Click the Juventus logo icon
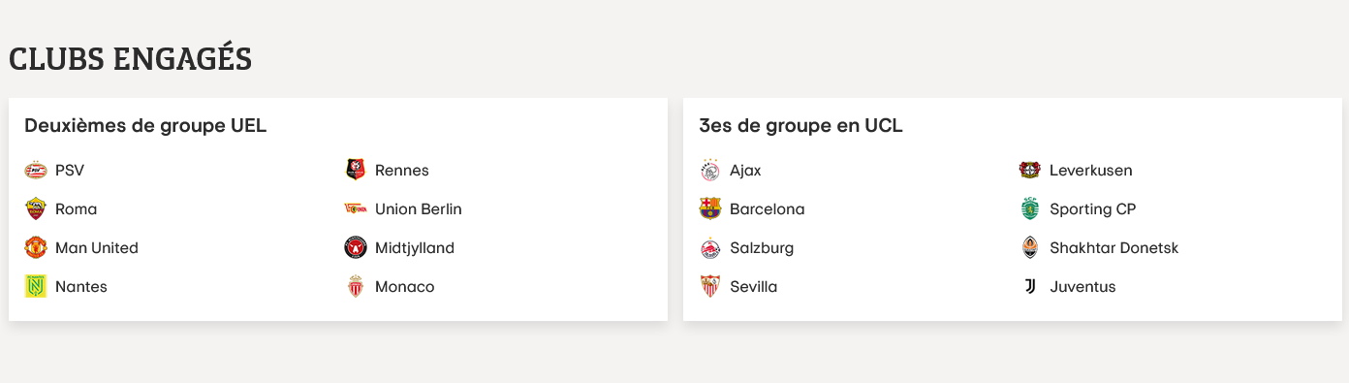 coord(1030,287)
